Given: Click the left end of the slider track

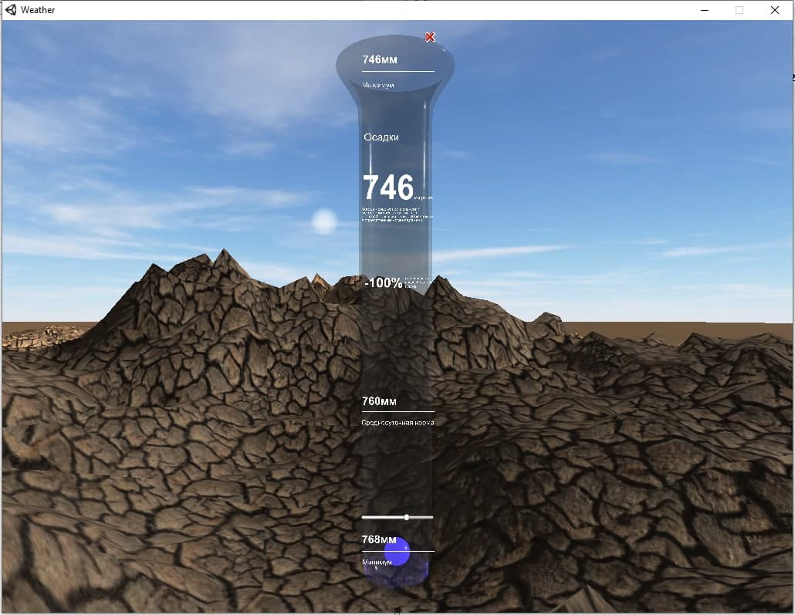Looking at the screenshot, I should [364, 517].
